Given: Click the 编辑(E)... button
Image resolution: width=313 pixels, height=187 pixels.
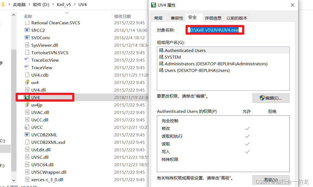Looking at the screenshot, I should [271, 98].
